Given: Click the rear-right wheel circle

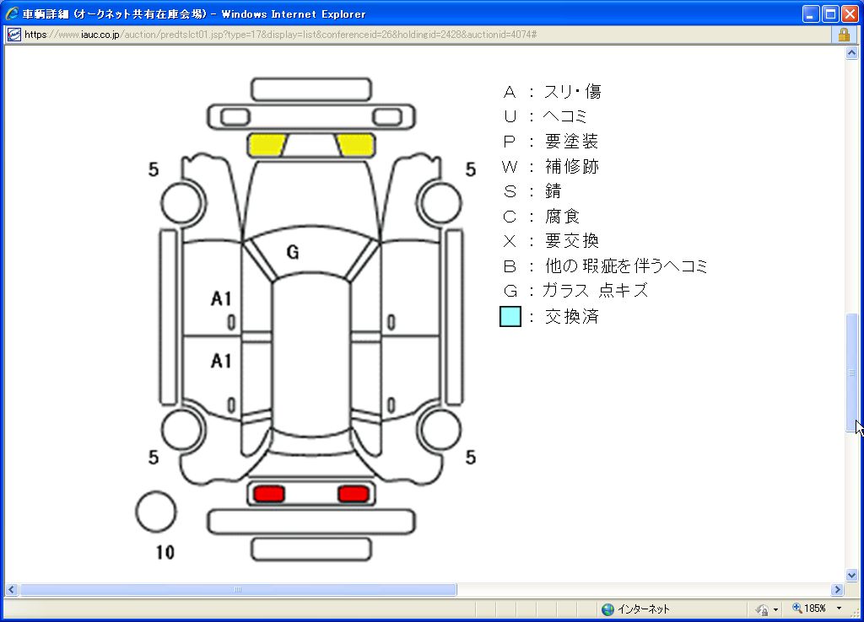Looking at the screenshot, I should 441,430.
